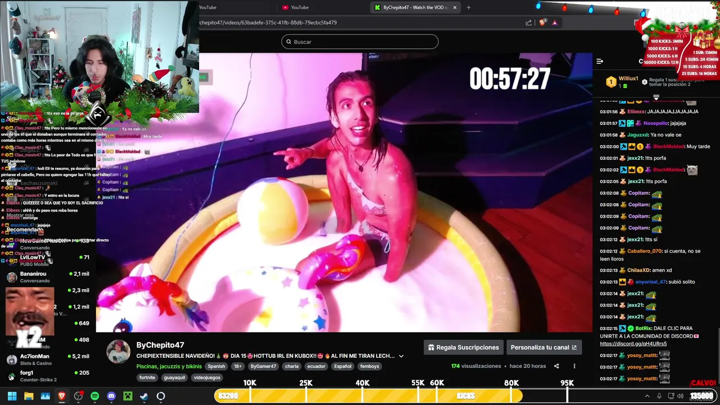The width and height of the screenshot is (720, 405).
Task: Close the ByChepito47 browser tab
Action: (x=454, y=7)
